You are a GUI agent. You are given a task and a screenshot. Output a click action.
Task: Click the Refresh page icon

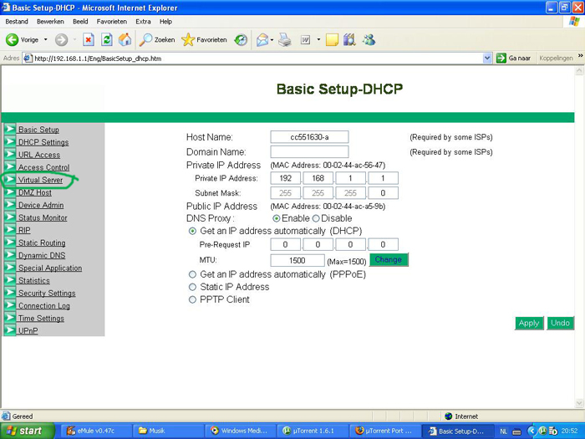point(107,39)
